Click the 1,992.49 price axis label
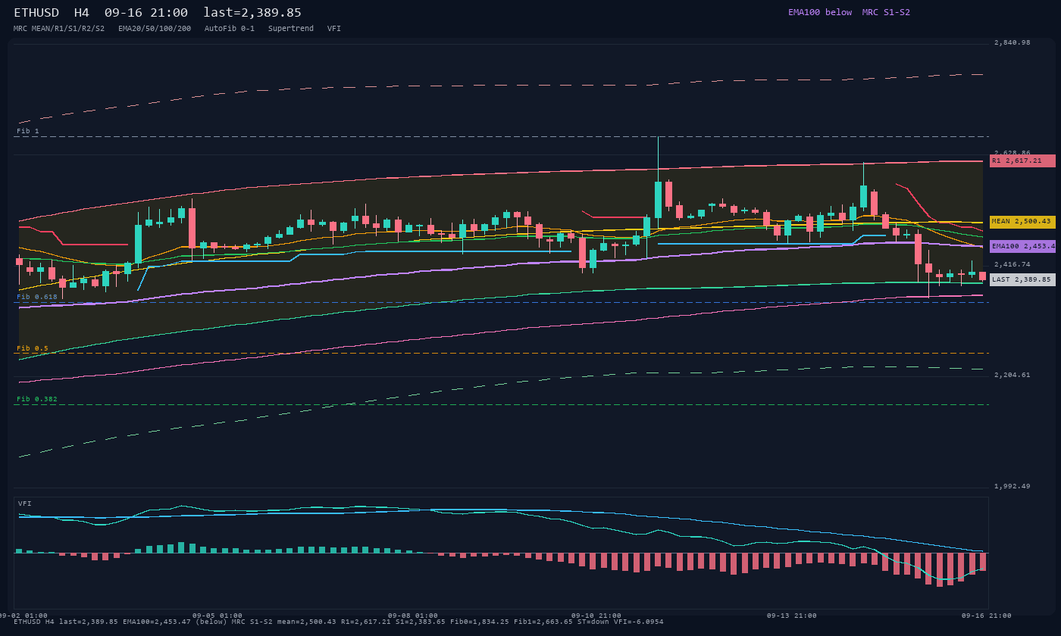Screen dimensions: 1061x636 [1012, 486]
